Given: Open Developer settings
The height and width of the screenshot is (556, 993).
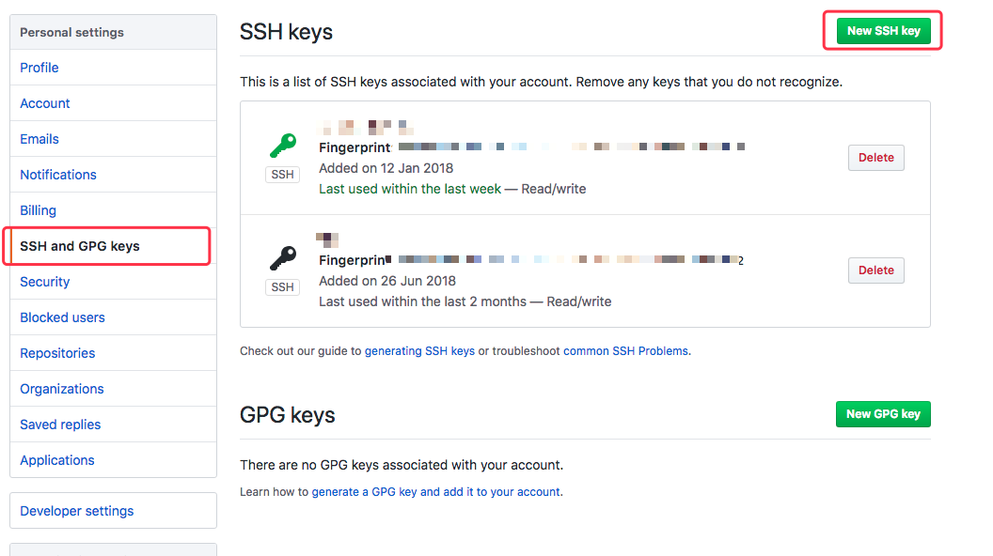Looking at the screenshot, I should pyautogui.click(x=77, y=511).
